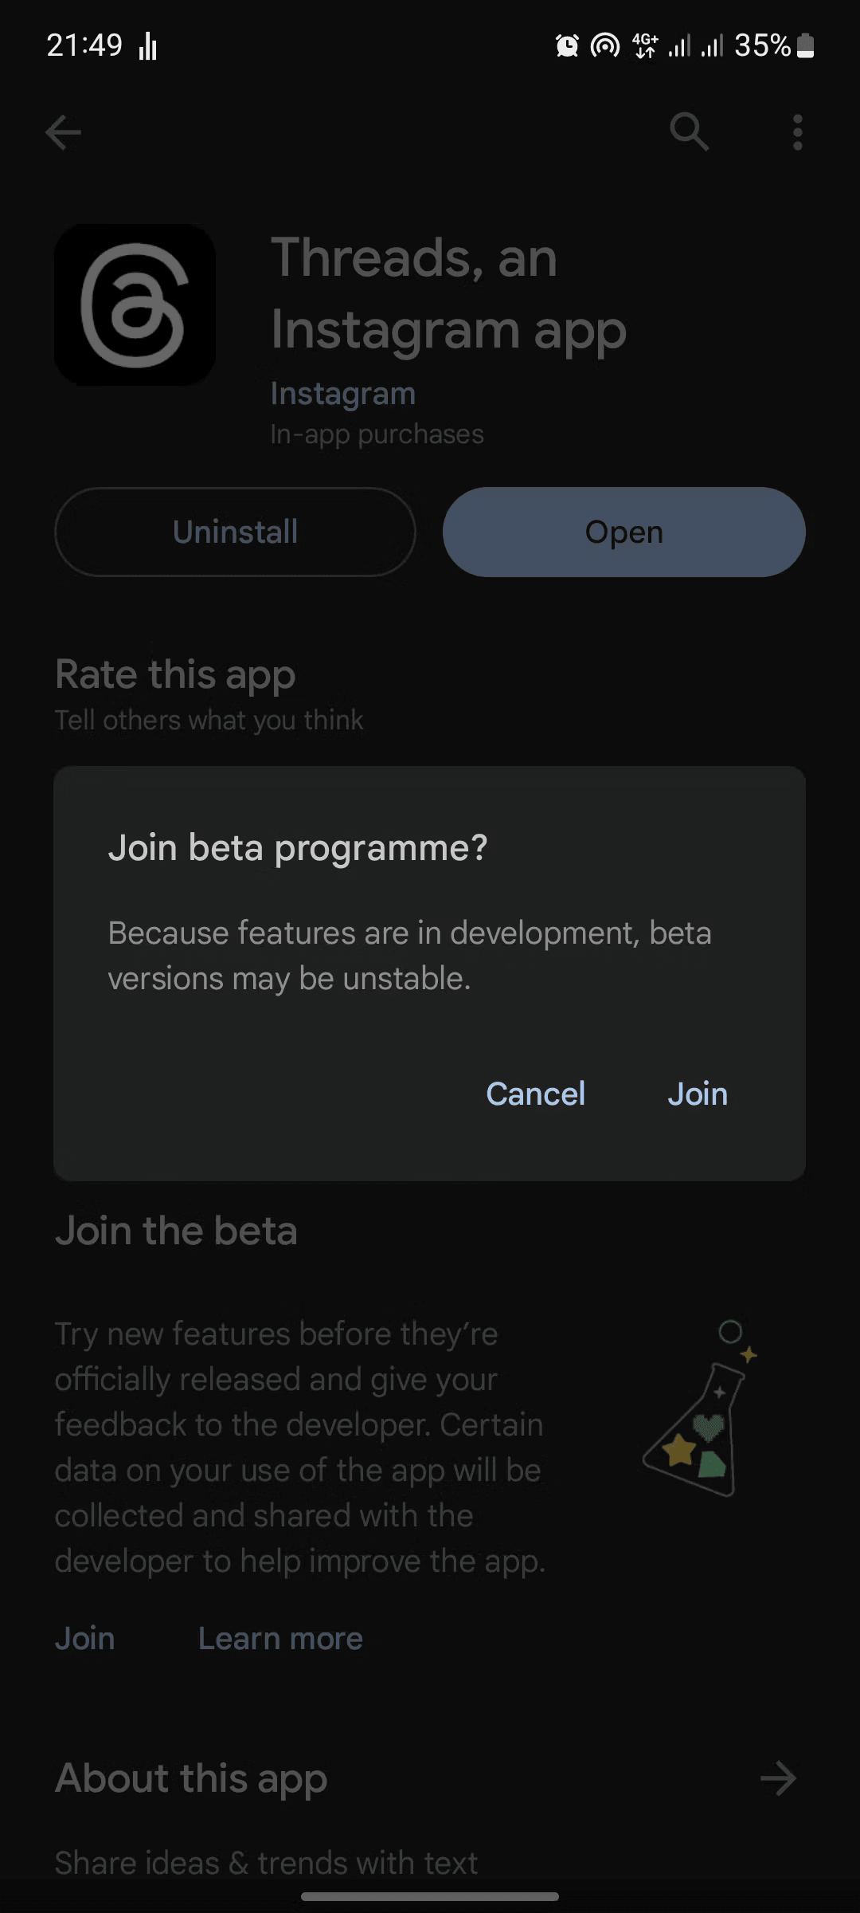Tap the back arrow icon

point(64,132)
